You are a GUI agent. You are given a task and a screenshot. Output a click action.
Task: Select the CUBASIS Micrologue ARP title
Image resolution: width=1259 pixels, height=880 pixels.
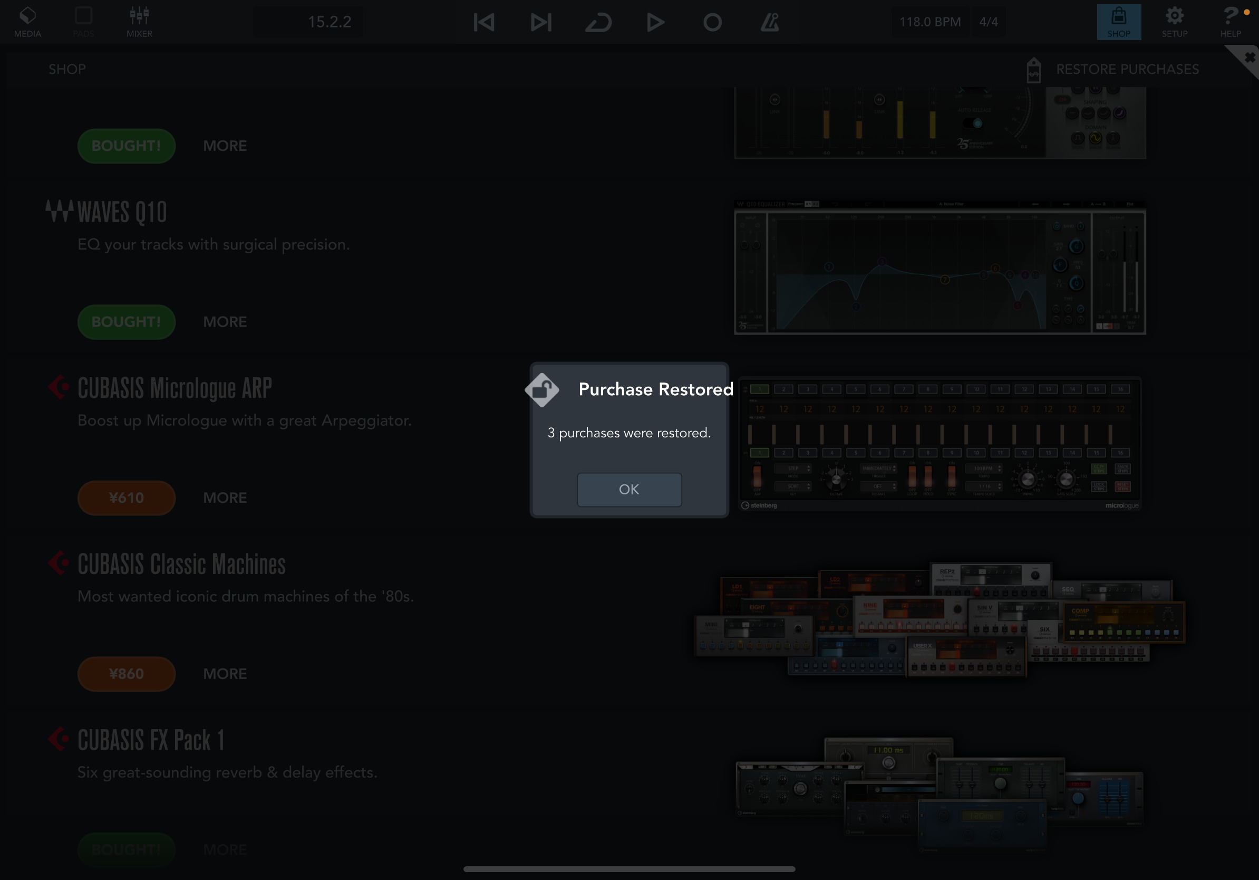click(x=175, y=388)
